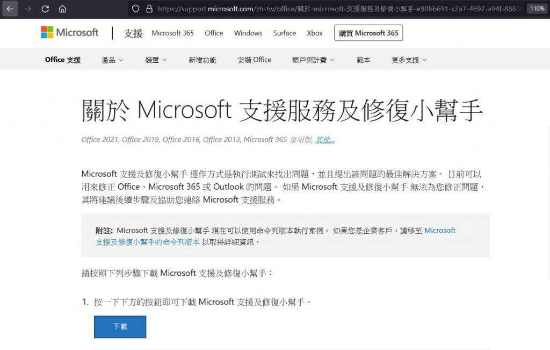
Task: Reload the page with refresh icon
Action: click(45, 9)
